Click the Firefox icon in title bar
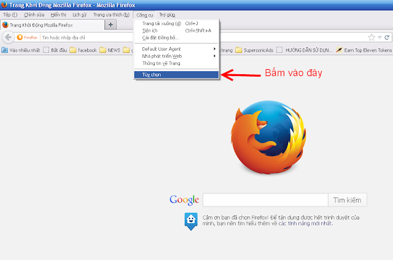Screen dimensions: 393x260 [x=4, y=5]
